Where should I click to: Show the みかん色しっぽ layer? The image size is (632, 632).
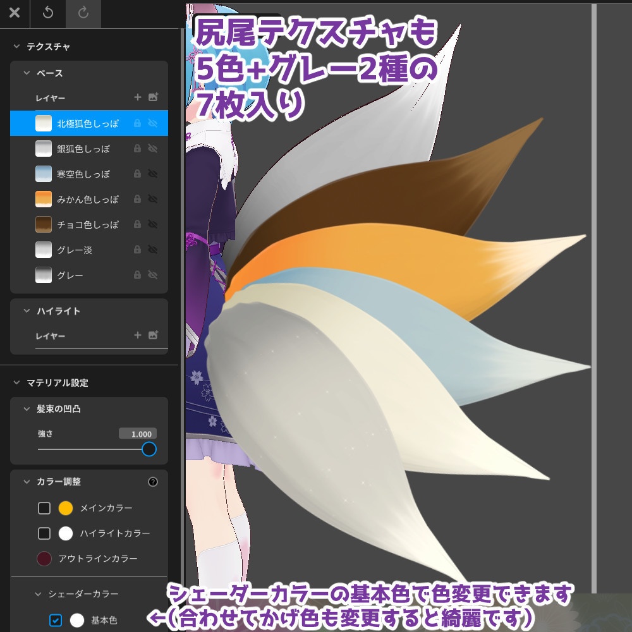click(152, 199)
